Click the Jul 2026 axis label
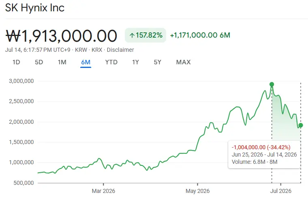The height and width of the screenshot is (199, 308). [x=281, y=191]
